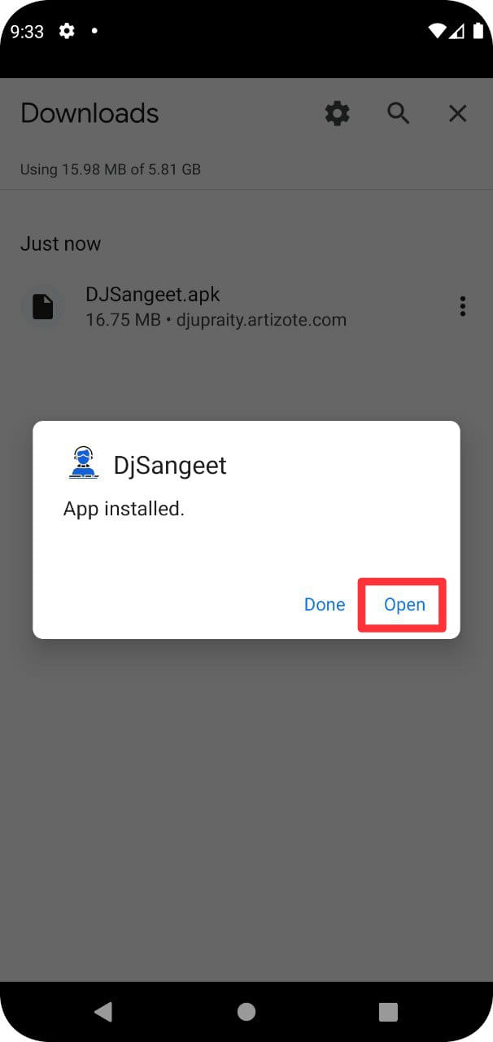Tap the Android home circle button

click(x=246, y=1011)
